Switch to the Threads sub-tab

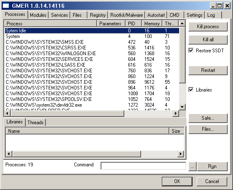point(36,123)
